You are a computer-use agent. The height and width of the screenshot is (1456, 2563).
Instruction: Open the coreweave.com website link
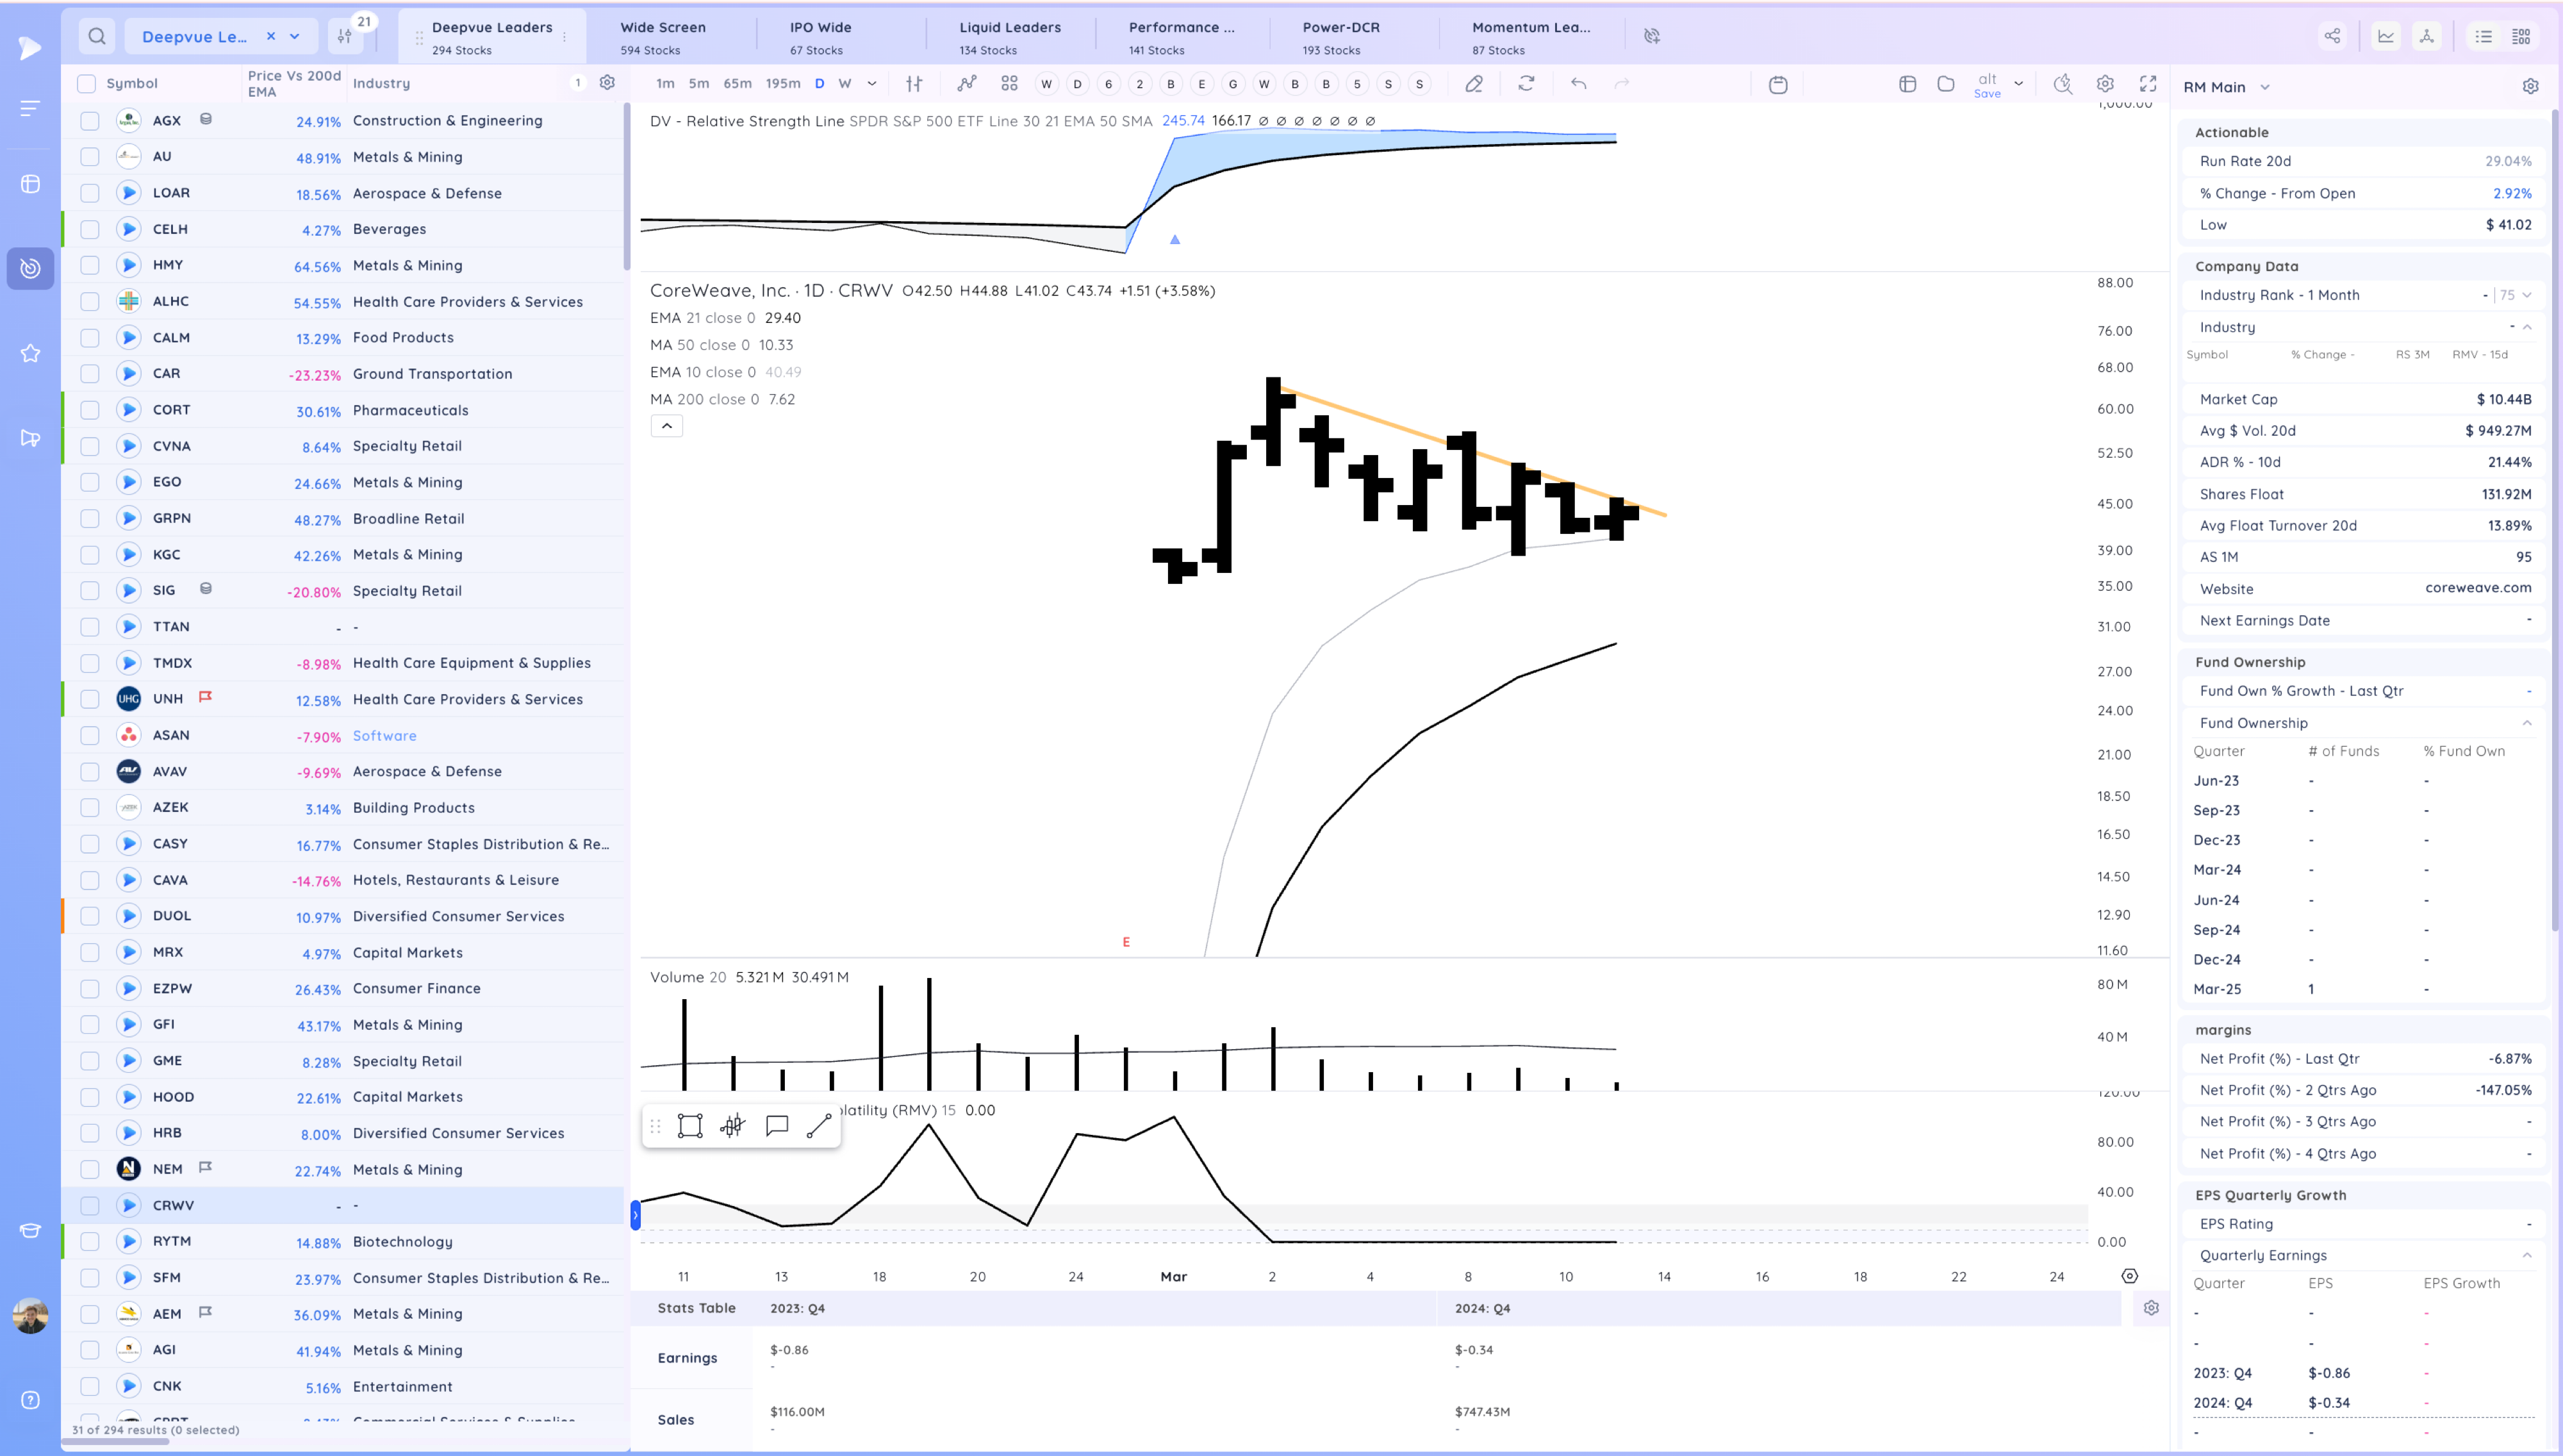coord(2477,588)
